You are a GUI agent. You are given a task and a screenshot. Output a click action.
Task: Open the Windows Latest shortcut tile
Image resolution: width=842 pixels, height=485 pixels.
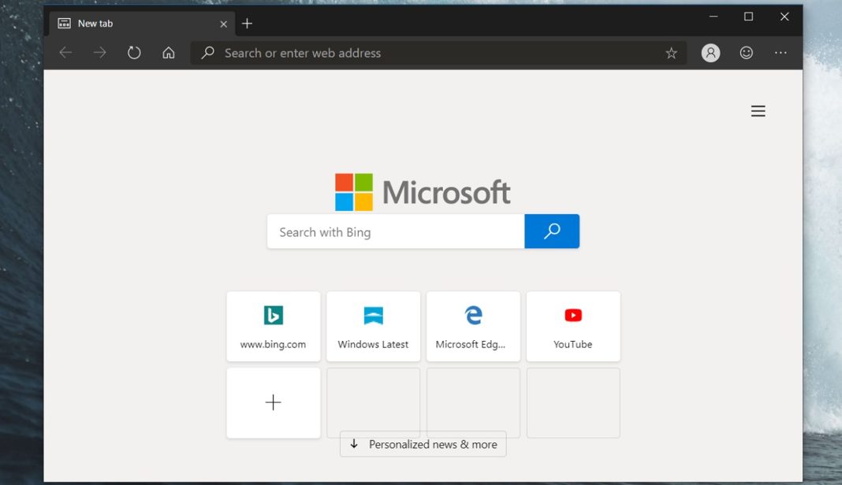[373, 326]
